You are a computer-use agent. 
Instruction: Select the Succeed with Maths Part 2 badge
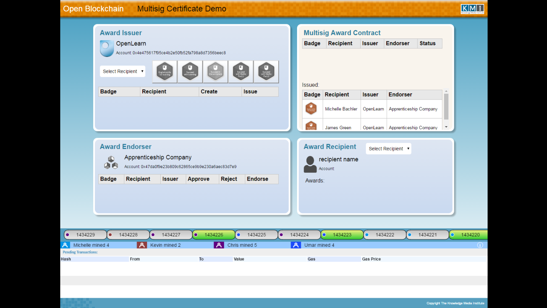[266, 71]
